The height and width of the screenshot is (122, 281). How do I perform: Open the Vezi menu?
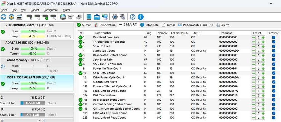tap(24, 10)
